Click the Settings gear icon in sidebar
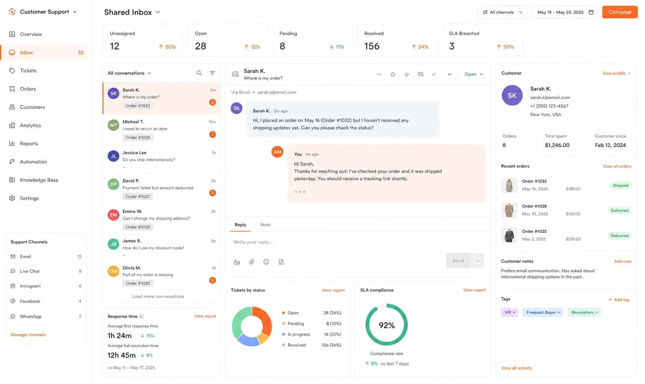Viewport: 645px width, 384px height. click(x=12, y=198)
